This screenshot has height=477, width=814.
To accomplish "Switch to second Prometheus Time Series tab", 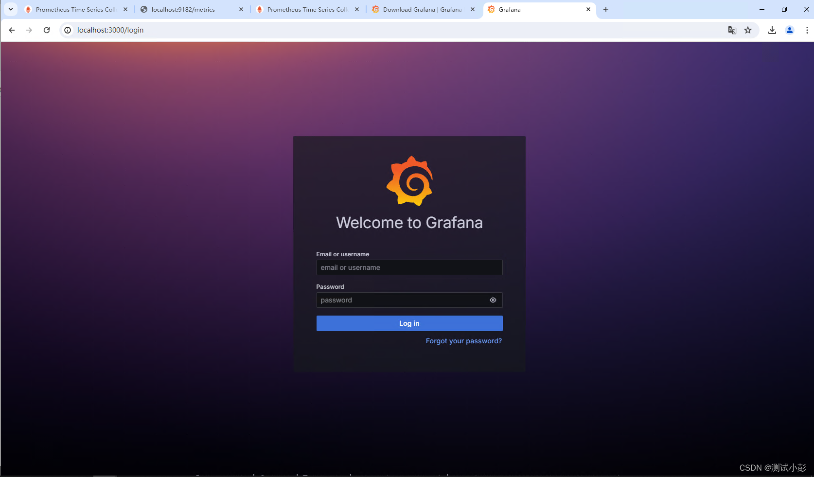I will 307,9.
